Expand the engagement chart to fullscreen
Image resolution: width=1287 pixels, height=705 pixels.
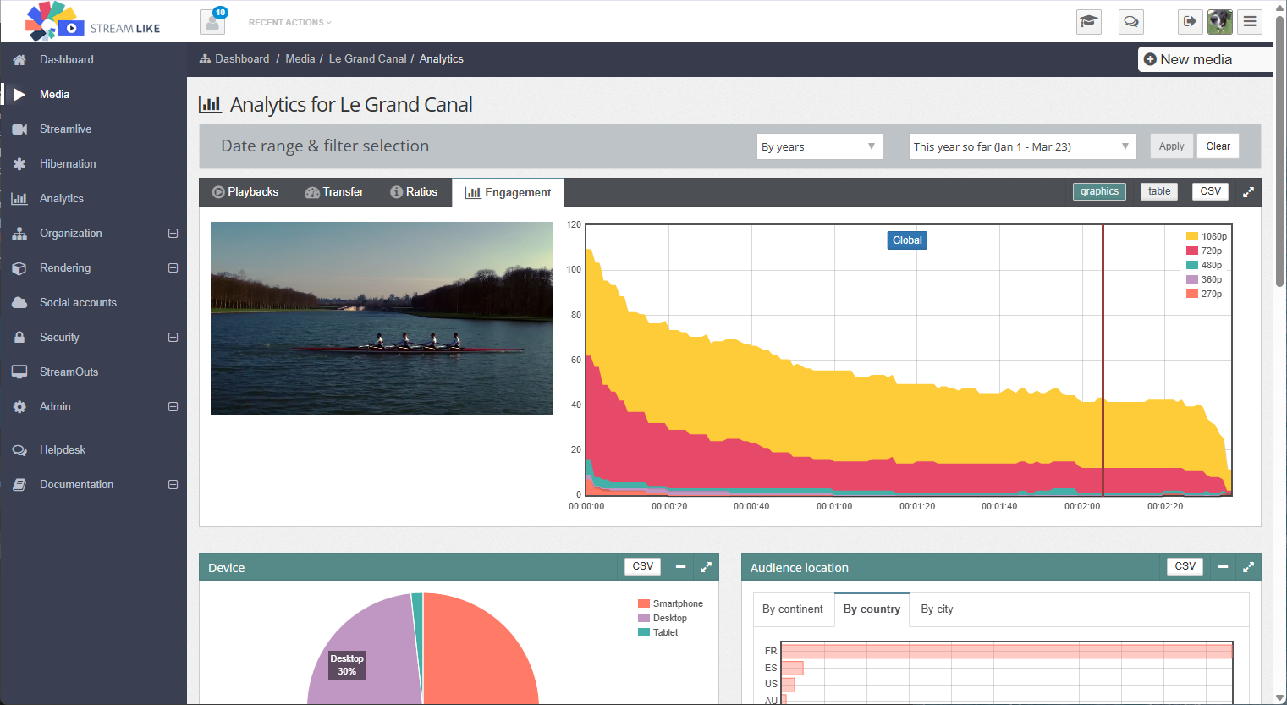click(1248, 192)
